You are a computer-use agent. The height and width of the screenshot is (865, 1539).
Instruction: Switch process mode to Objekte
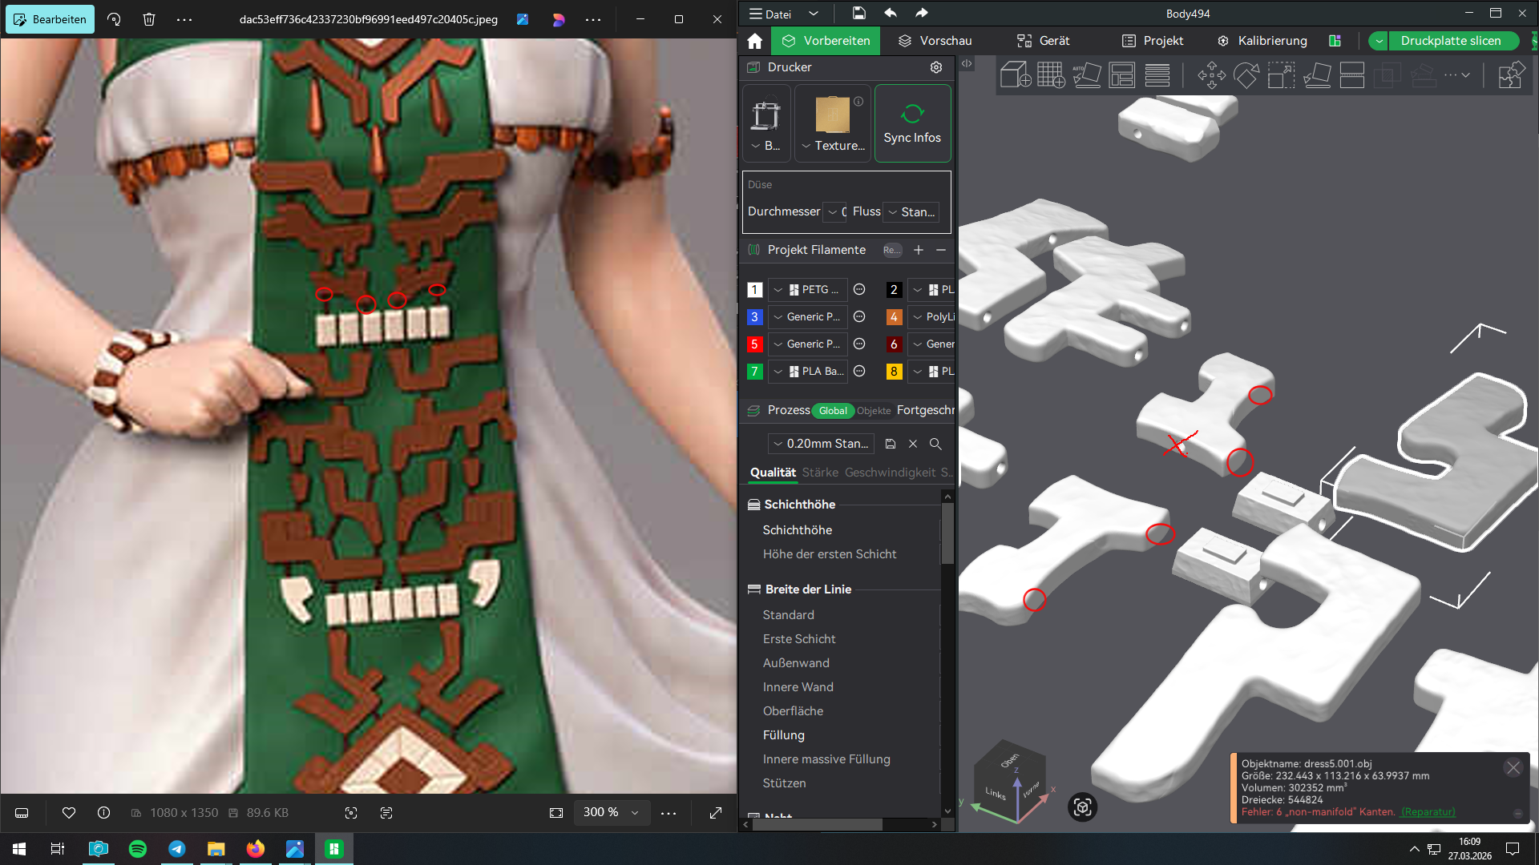point(874,411)
